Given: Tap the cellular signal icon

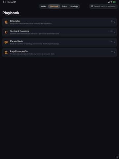Looking at the screenshot, I should pos(109,2).
